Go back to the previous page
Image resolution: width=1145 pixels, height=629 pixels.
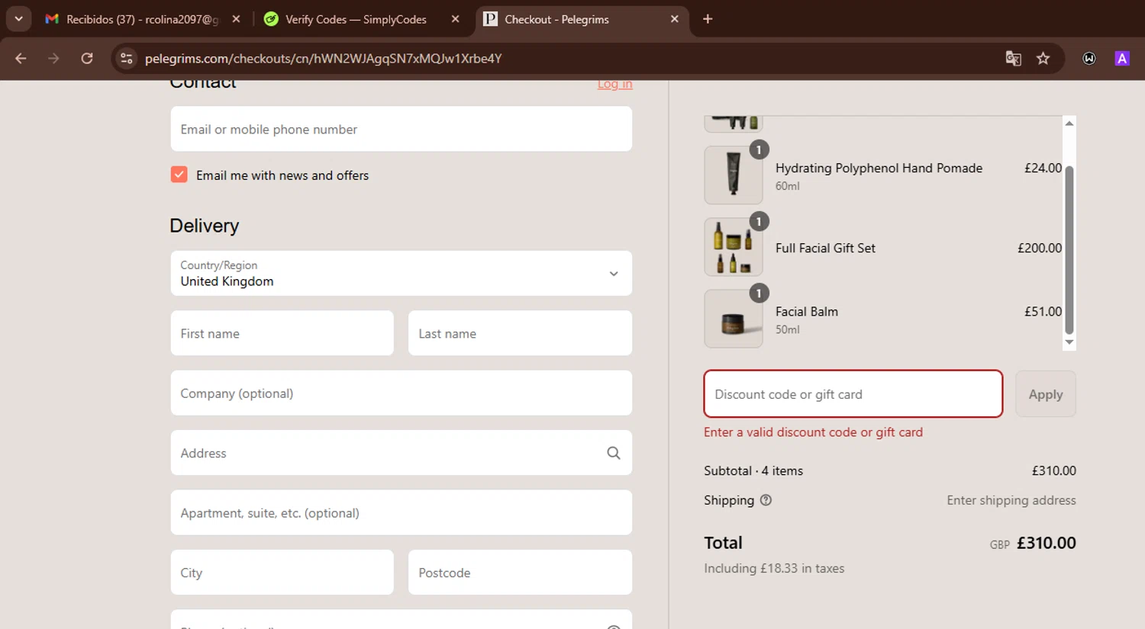[21, 59]
